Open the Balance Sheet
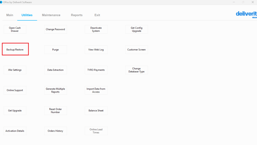This screenshot has height=145, width=257. click(x=96, y=111)
